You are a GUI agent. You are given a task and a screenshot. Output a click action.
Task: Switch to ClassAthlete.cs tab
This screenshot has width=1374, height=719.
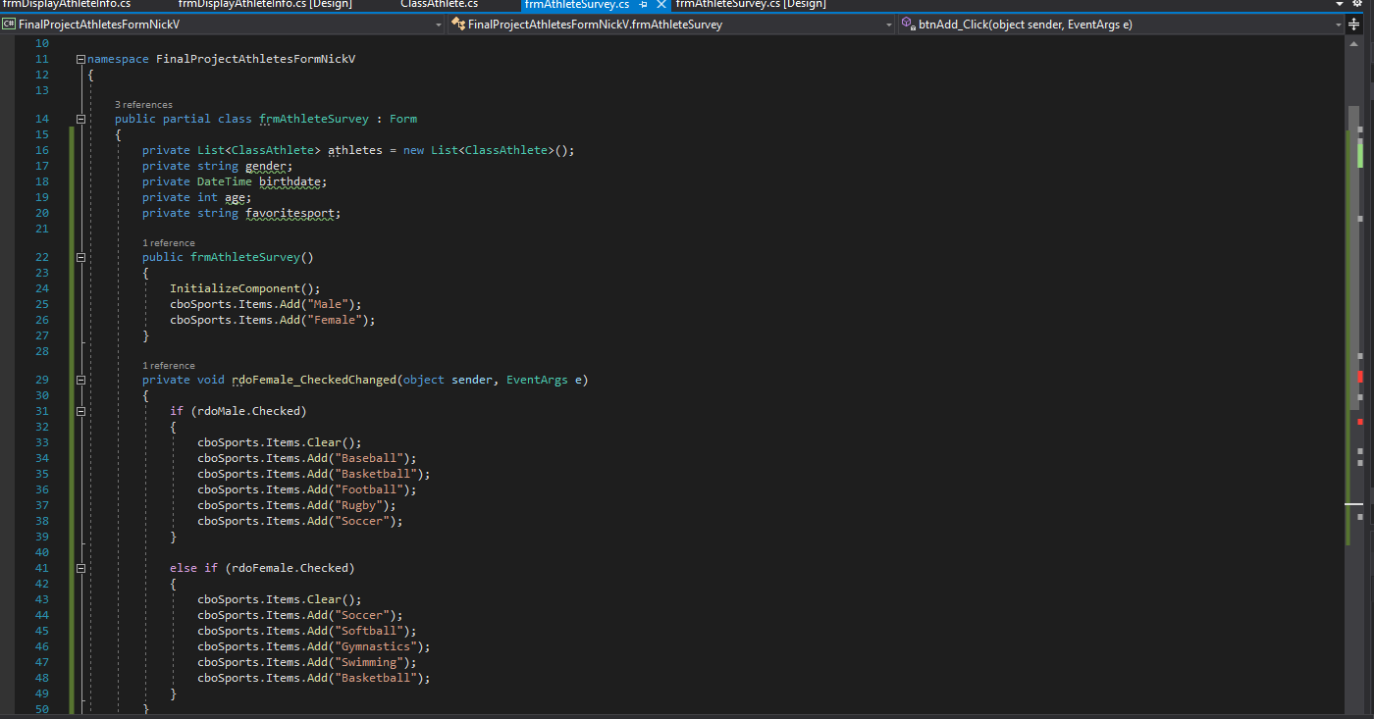pos(439,4)
